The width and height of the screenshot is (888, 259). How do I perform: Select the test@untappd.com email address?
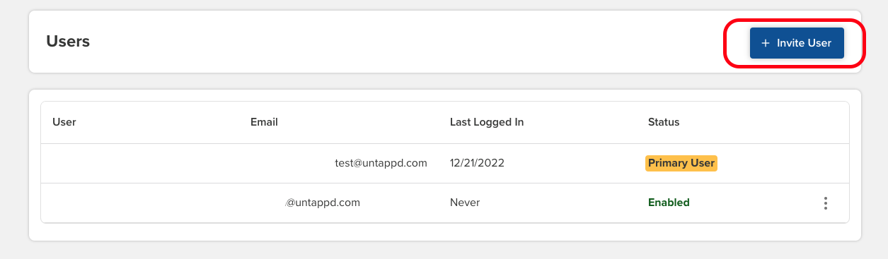[x=381, y=163]
